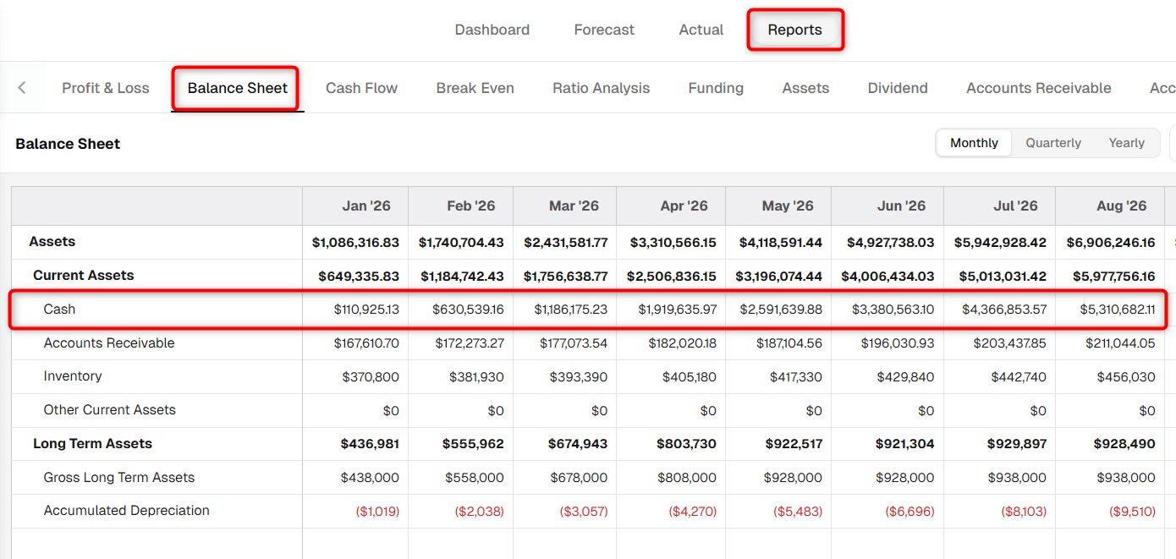Image resolution: width=1176 pixels, height=559 pixels.
Task: Click the Cash row label
Action: 59,310
